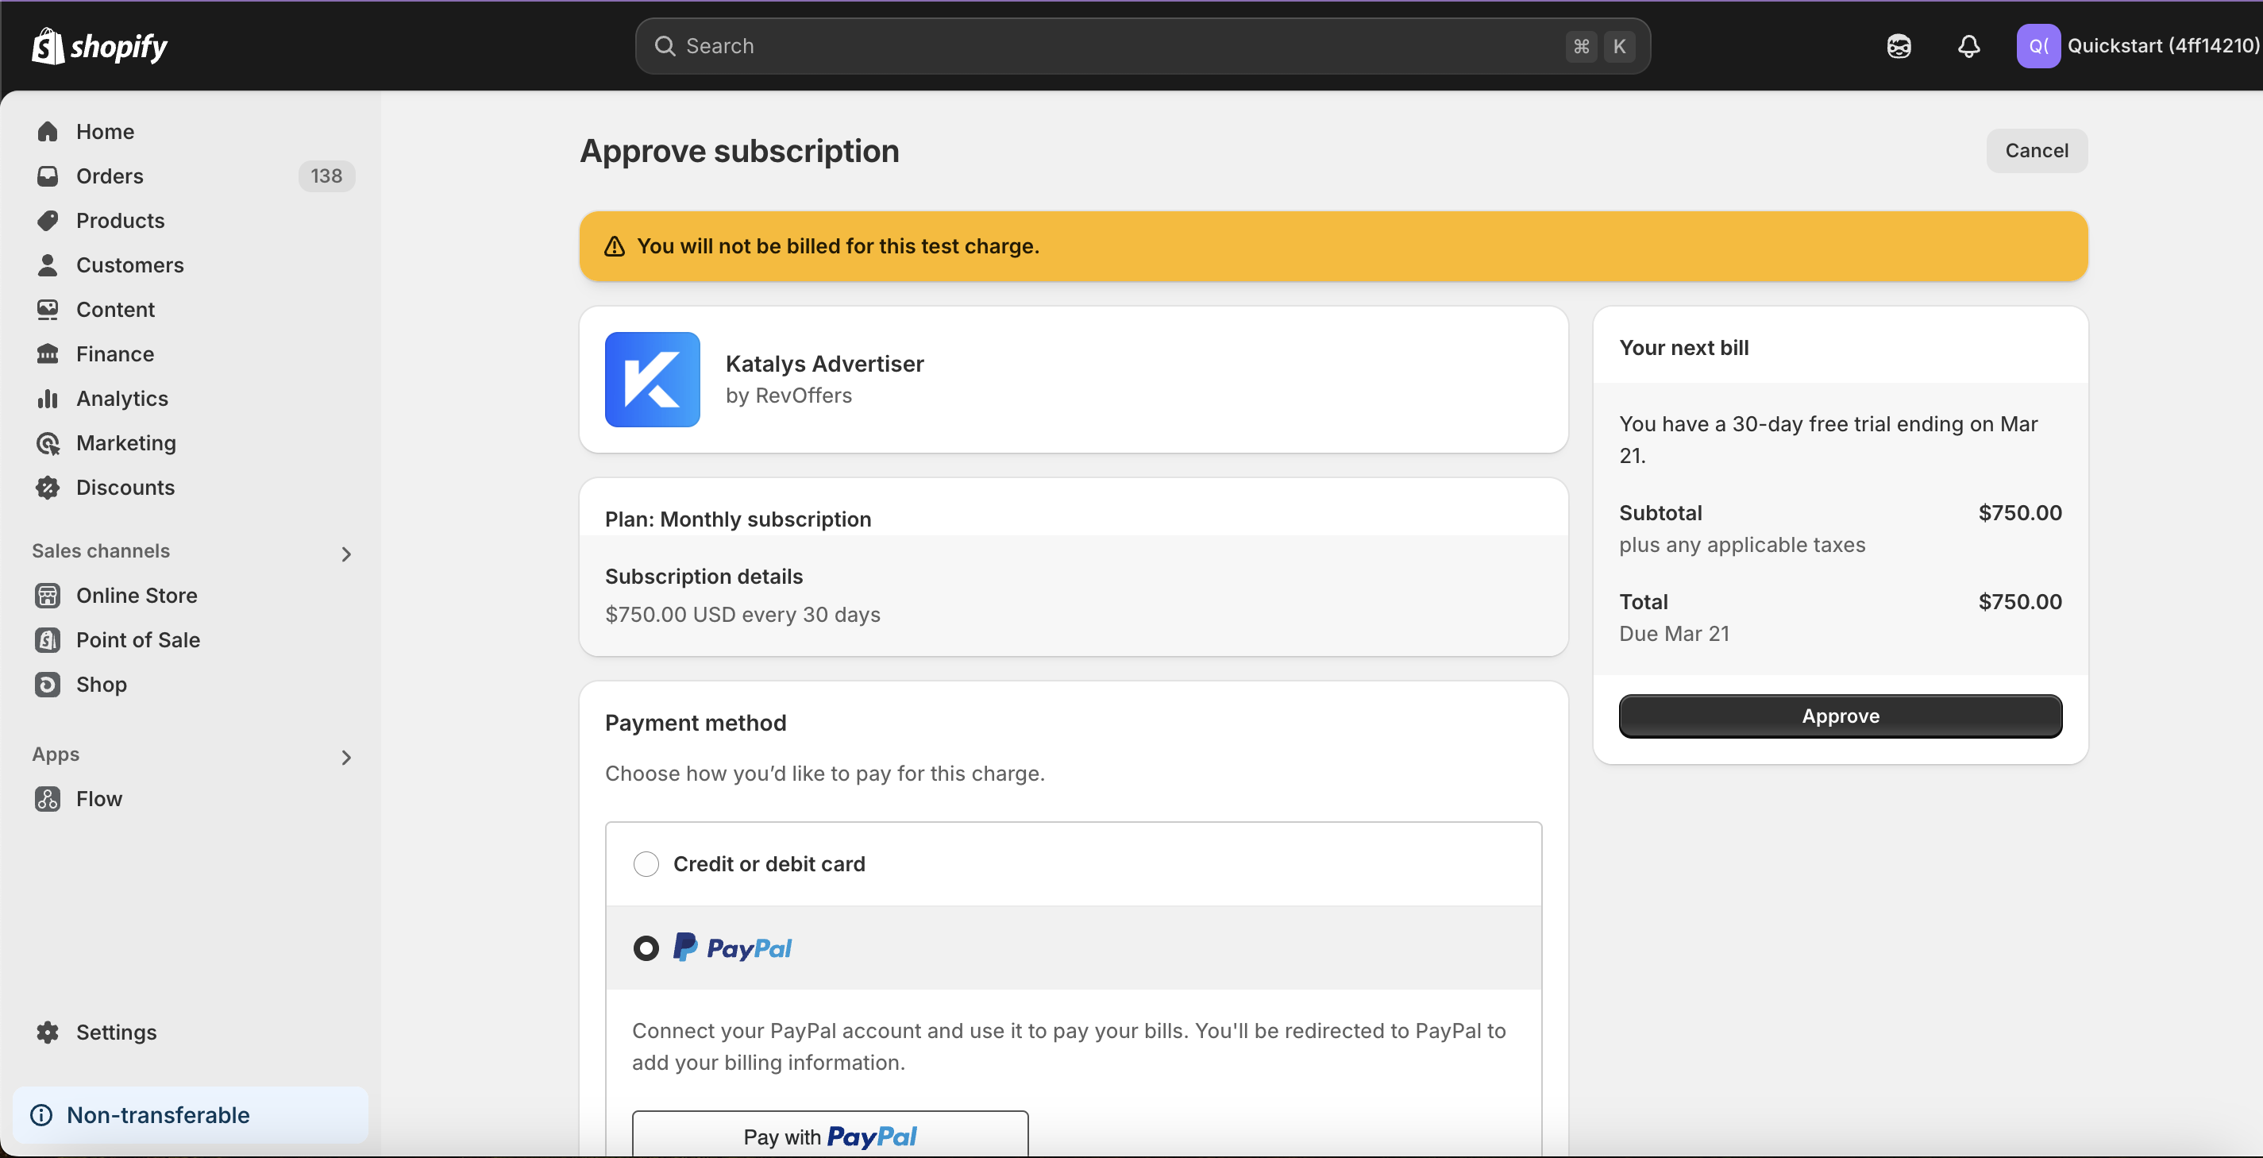Select Credit or debit card option

tap(646, 863)
